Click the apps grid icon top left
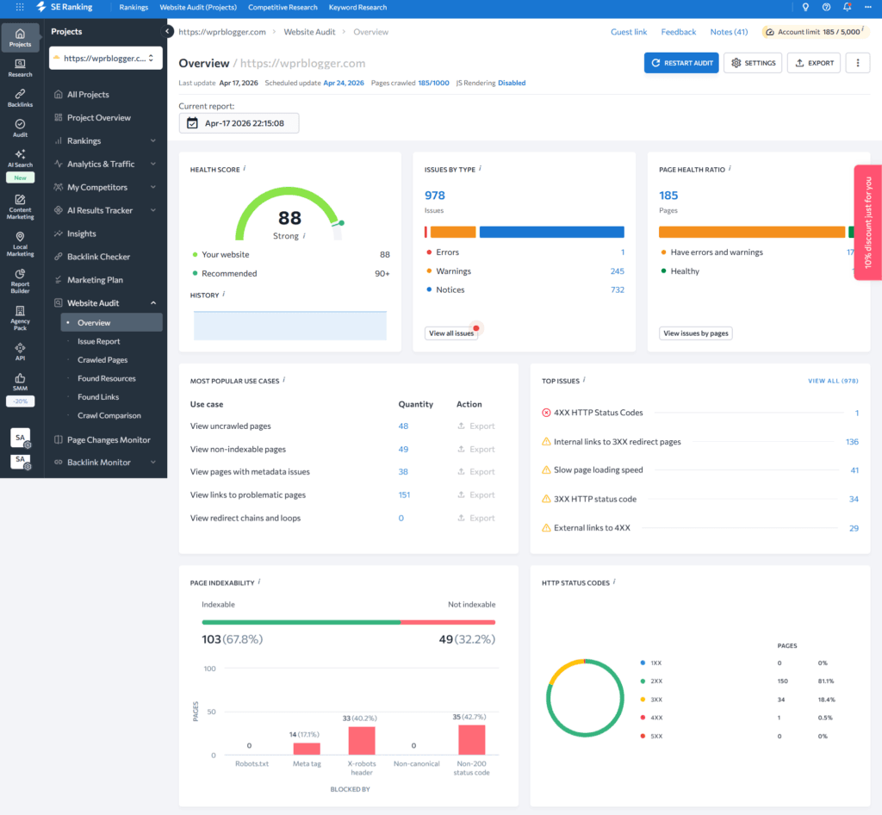This screenshot has height=815, width=882. click(x=20, y=8)
